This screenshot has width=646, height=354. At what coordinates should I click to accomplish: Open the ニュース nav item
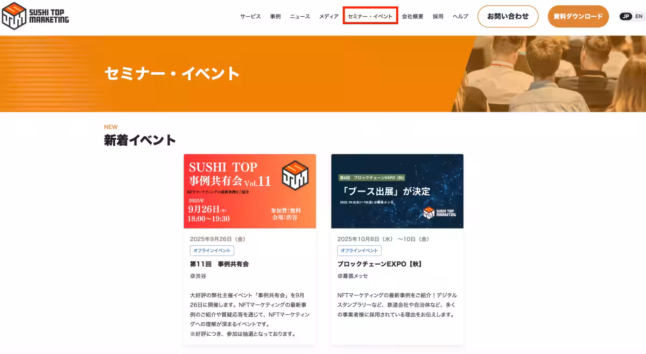(300, 17)
